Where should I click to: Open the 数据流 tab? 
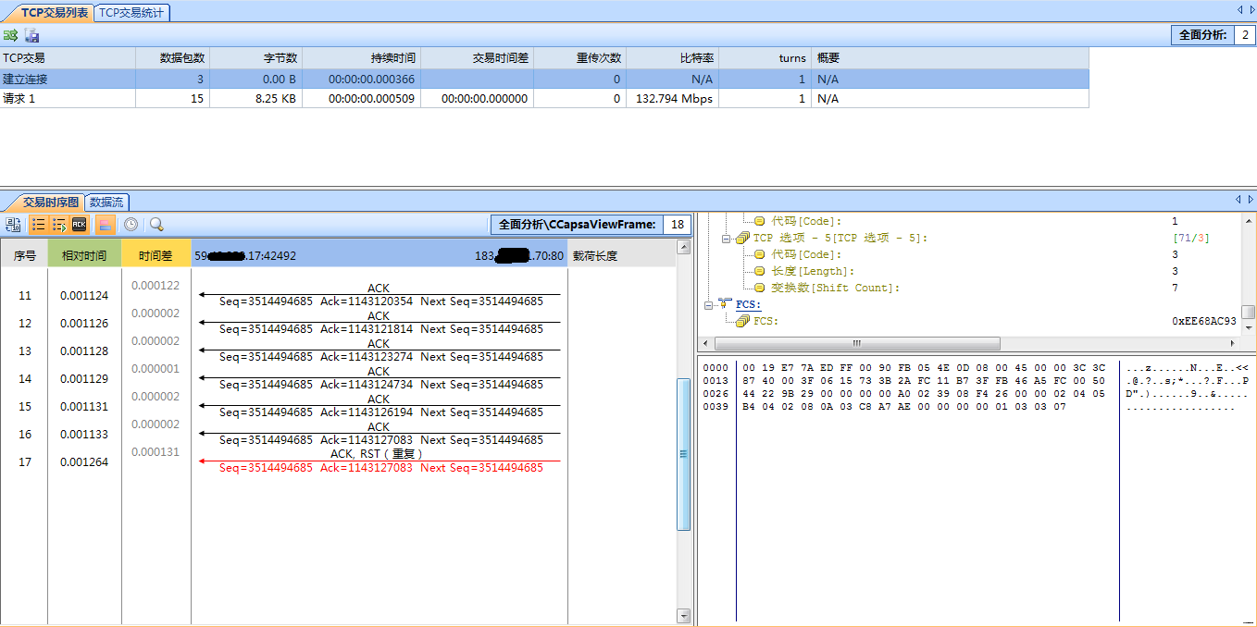[107, 202]
